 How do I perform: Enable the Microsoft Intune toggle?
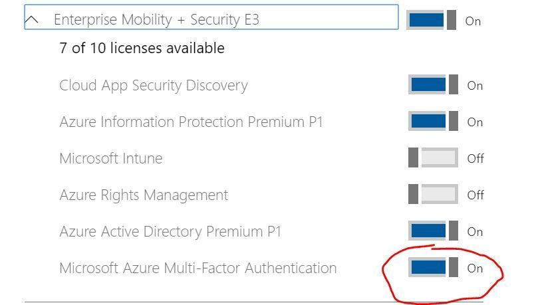coord(433,158)
